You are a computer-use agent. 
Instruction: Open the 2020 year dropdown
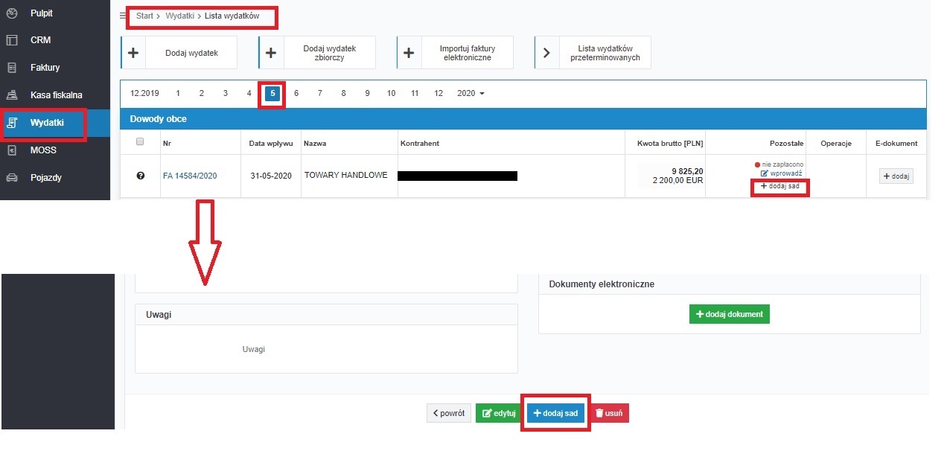[x=471, y=94]
